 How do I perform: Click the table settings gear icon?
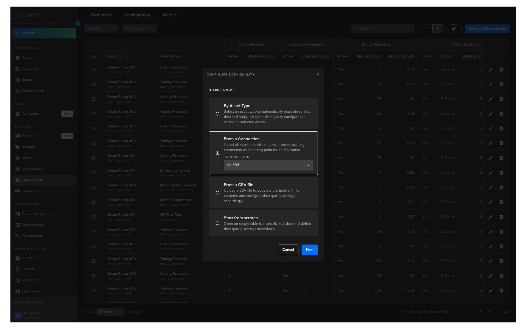pos(454,29)
